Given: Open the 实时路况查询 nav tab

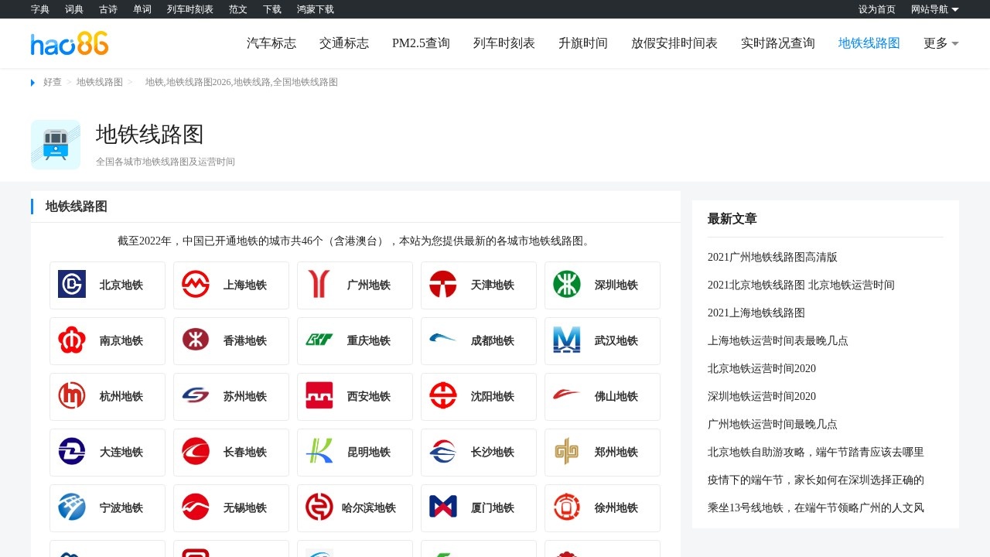Looking at the screenshot, I should pos(778,43).
